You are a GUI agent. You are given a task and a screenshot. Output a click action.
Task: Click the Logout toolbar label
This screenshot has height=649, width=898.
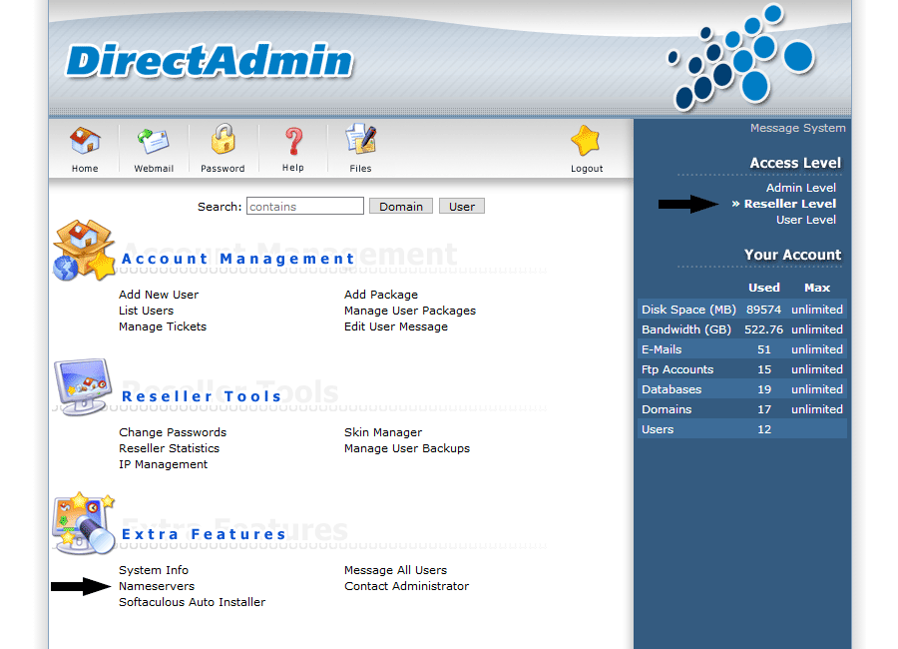pos(587,169)
